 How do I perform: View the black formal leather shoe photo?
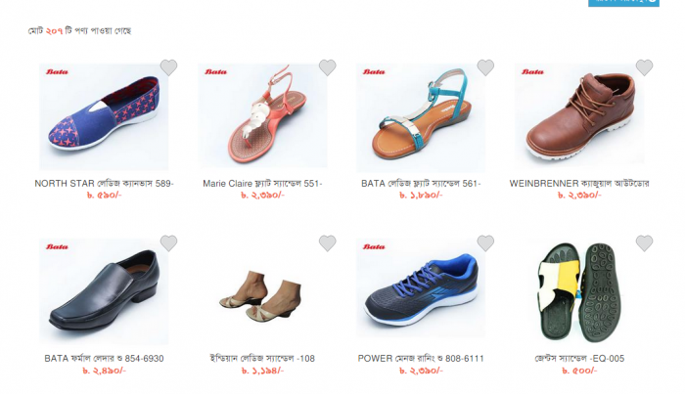pyautogui.click(x=104, y=291)
